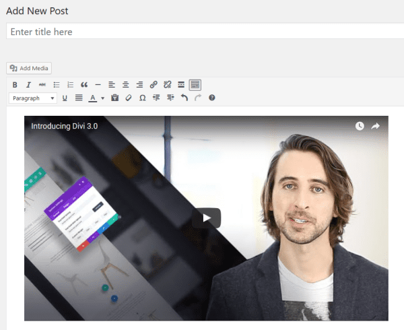Insert the Read More tag
Screen dimensions: 404x330
(x=181, y=85)
